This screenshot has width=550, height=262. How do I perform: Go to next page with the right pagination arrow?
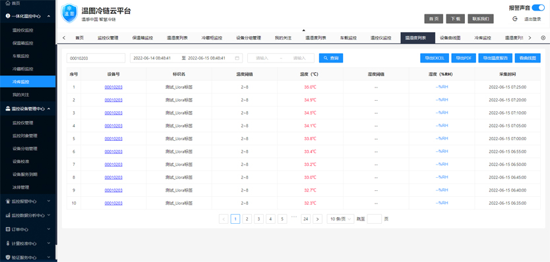317,219
